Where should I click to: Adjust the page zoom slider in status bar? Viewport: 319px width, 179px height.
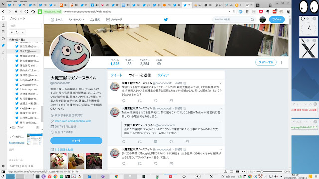[269, 172]
